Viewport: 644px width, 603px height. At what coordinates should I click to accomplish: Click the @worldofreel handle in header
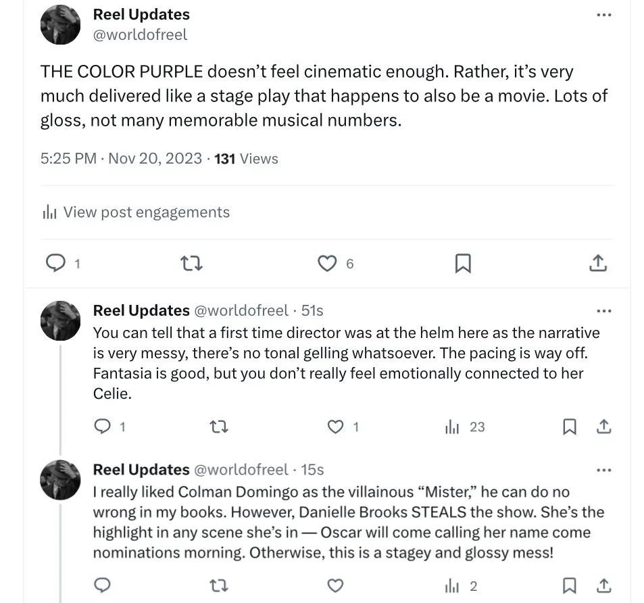pyautogui.click(x=140, y=34)
